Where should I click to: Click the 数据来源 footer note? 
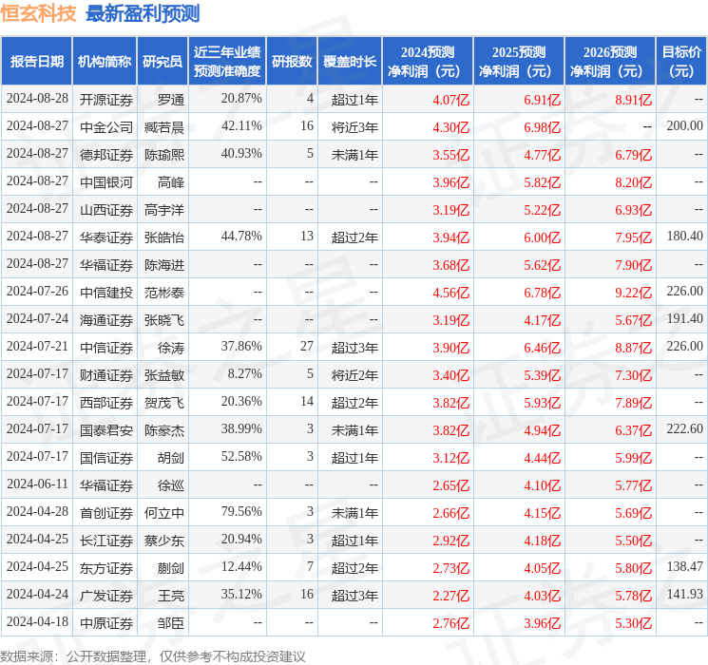coord(153,655)
